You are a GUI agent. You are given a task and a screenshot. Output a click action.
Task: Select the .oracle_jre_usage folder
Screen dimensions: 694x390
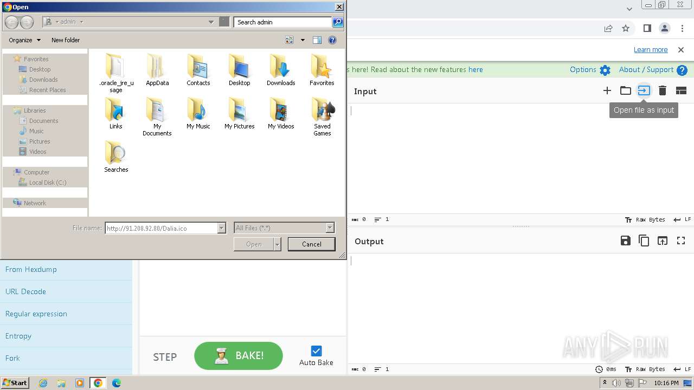[116, 73]
